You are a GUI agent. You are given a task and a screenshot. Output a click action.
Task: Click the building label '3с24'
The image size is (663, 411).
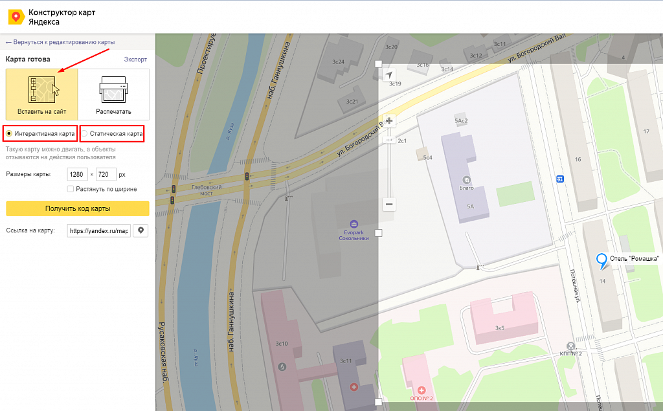[x=338, y=61]
